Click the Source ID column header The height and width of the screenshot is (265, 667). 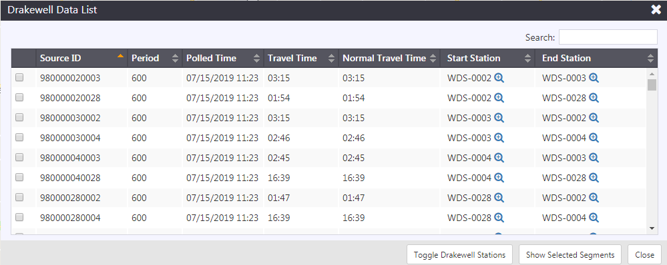(81, 58)
